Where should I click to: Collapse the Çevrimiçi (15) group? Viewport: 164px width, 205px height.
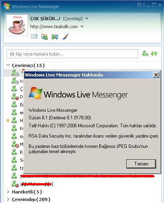coord(8,65)
